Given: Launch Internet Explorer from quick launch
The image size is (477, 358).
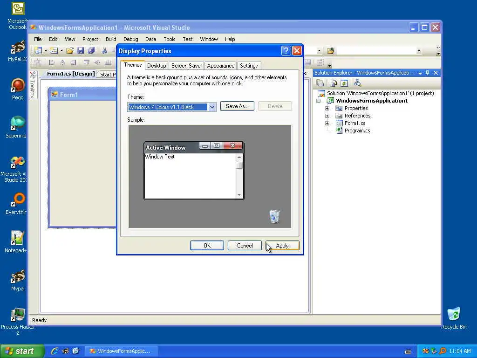Looking at the screenshot, I should click(55, 351).
